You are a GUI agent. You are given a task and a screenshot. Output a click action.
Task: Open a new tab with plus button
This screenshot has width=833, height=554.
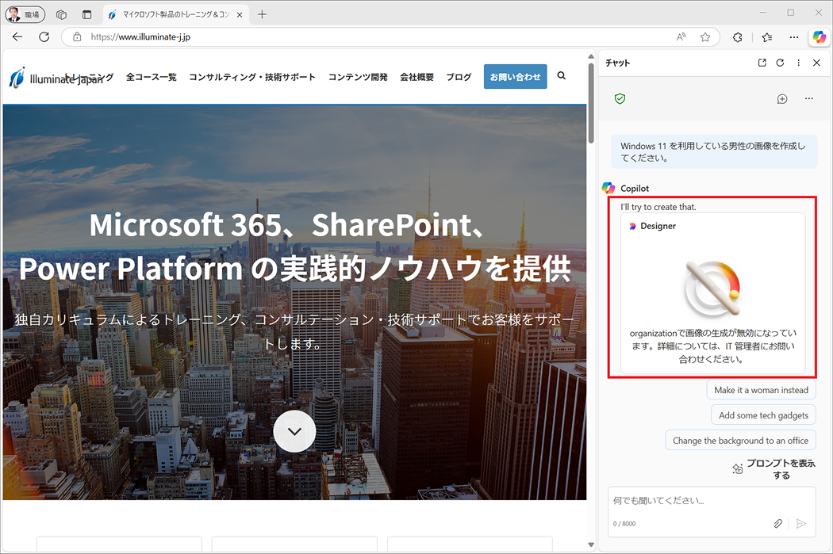pos(262,14)
